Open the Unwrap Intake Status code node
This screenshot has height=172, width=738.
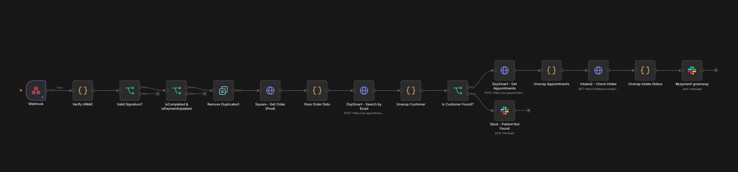(x=645, y=70)
